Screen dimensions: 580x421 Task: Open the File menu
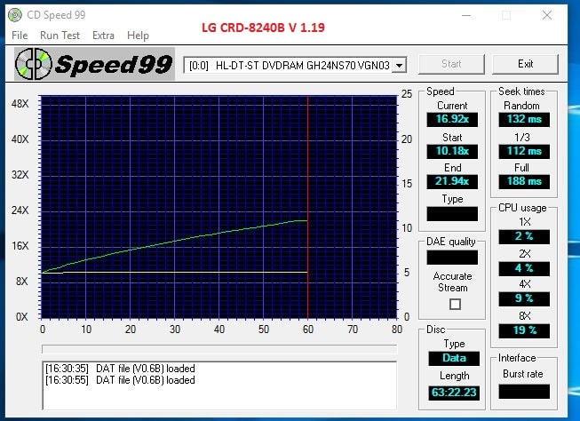[20, 36]
